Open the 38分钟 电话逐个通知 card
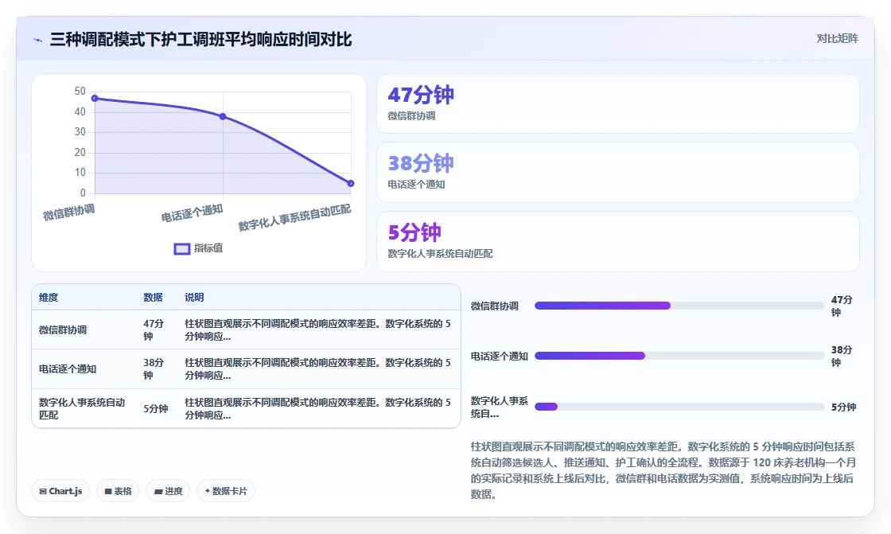This screenshot has width=891, height=534. click(x=617, y=173)
